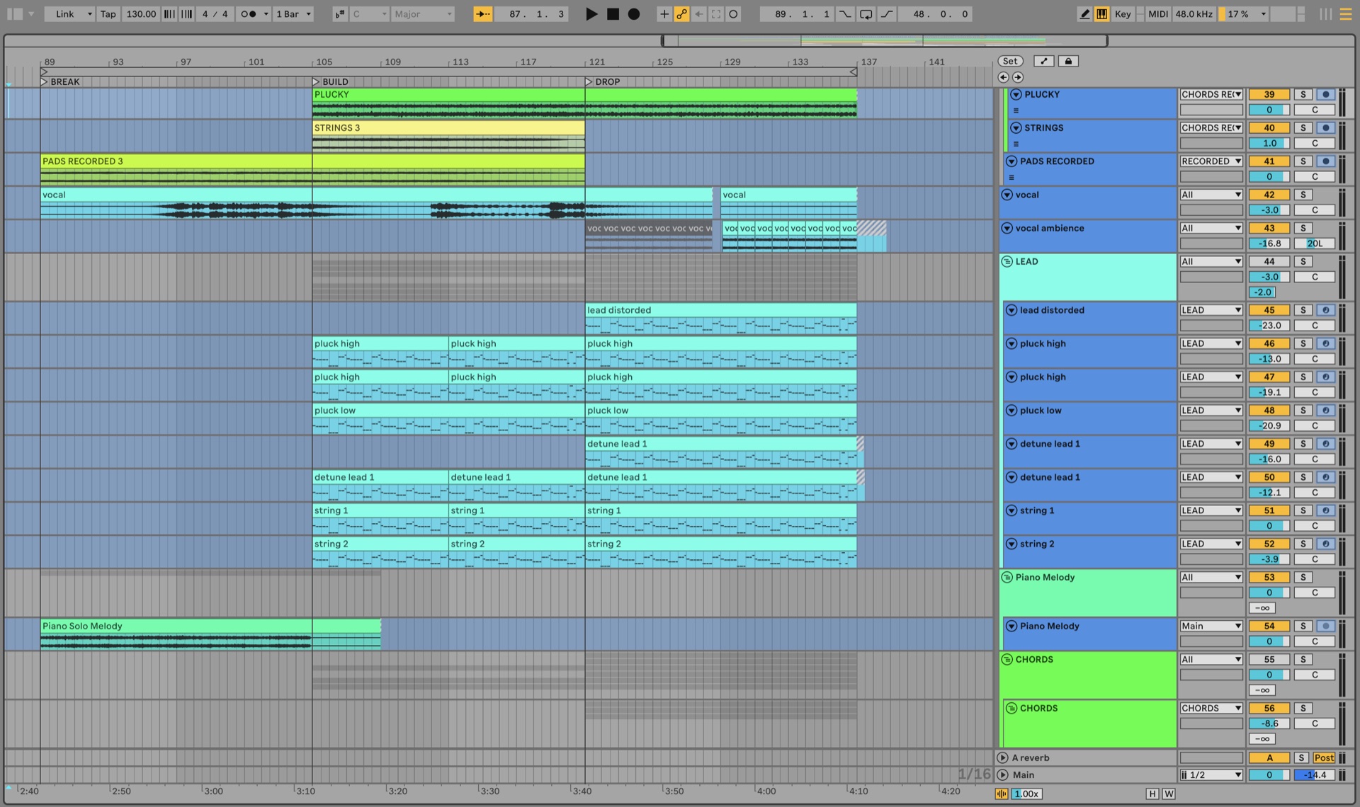The height and width of the screenshot is (807, 1360).
Task: Click the MIDI Arrangement Overdub plus icon
Action: (664, 13)
